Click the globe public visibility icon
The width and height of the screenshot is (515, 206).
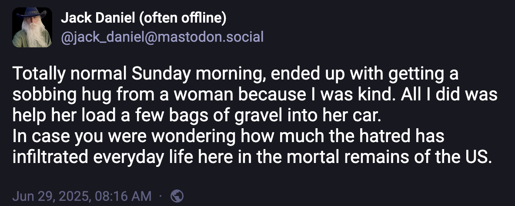coord(177,196)
